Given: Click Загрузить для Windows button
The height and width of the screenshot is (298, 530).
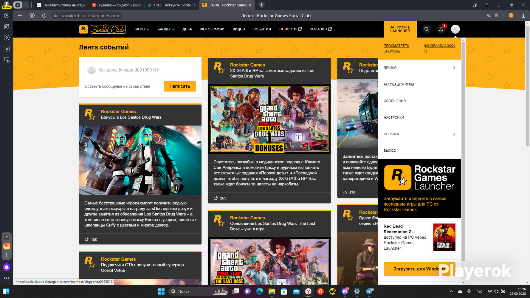Looking at the screenshot, I should [419, 269].
